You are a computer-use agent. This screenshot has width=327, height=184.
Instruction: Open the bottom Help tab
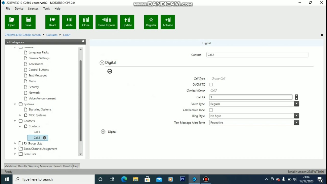click(x=76, y=166)
